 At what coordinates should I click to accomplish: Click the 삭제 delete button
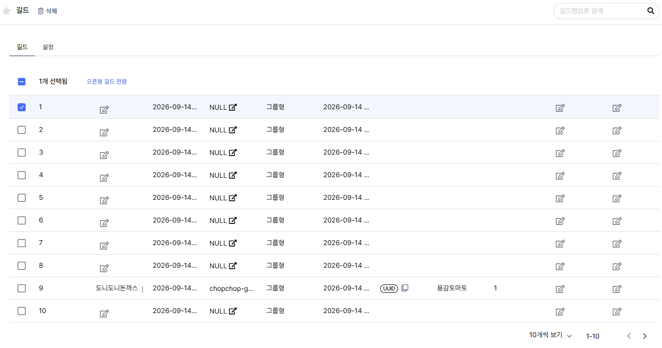(48, 11)
